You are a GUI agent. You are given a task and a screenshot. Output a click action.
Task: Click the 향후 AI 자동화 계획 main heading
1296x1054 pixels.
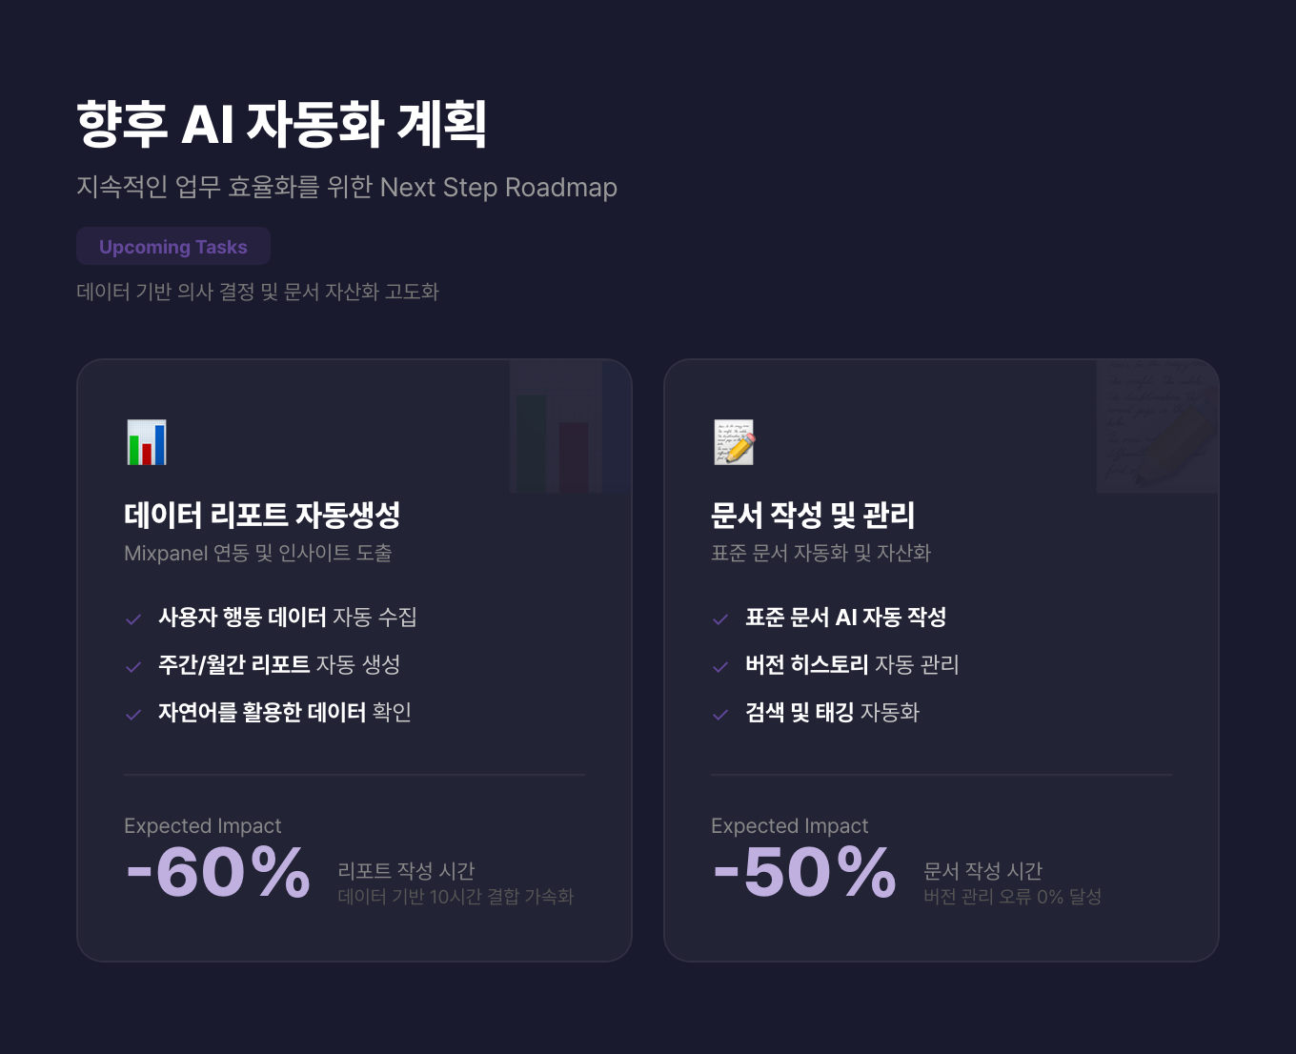[282, 124]
